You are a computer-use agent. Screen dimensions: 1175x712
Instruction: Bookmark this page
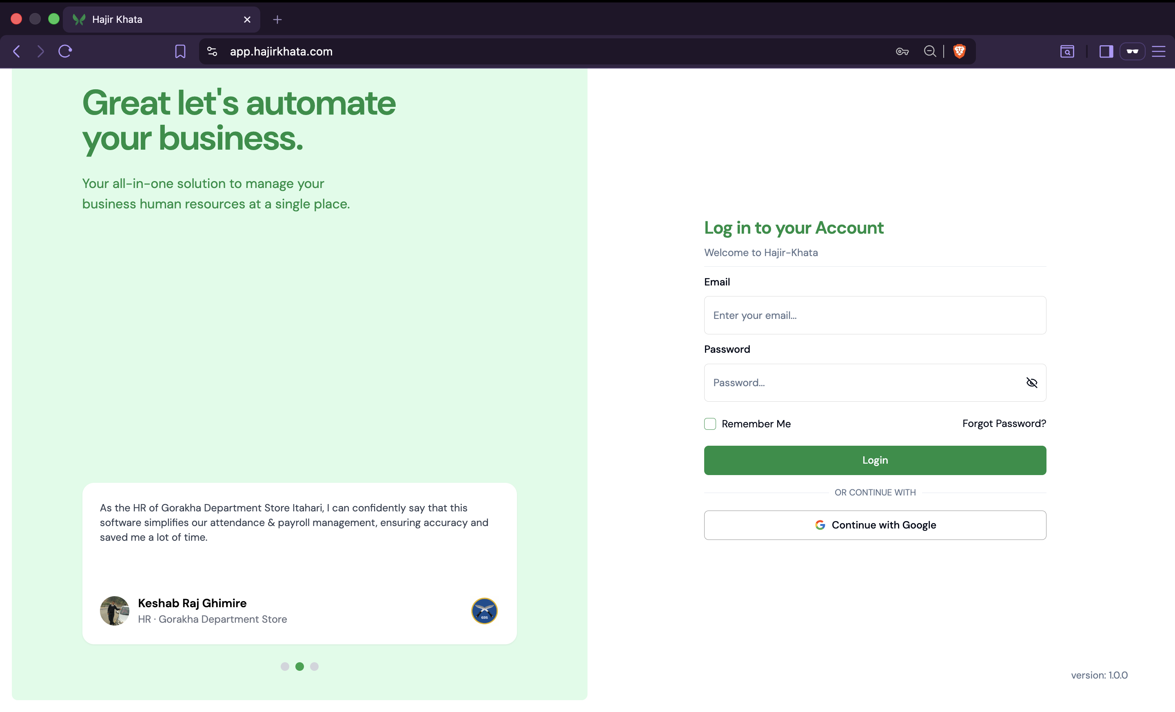[x=180, y=51]
